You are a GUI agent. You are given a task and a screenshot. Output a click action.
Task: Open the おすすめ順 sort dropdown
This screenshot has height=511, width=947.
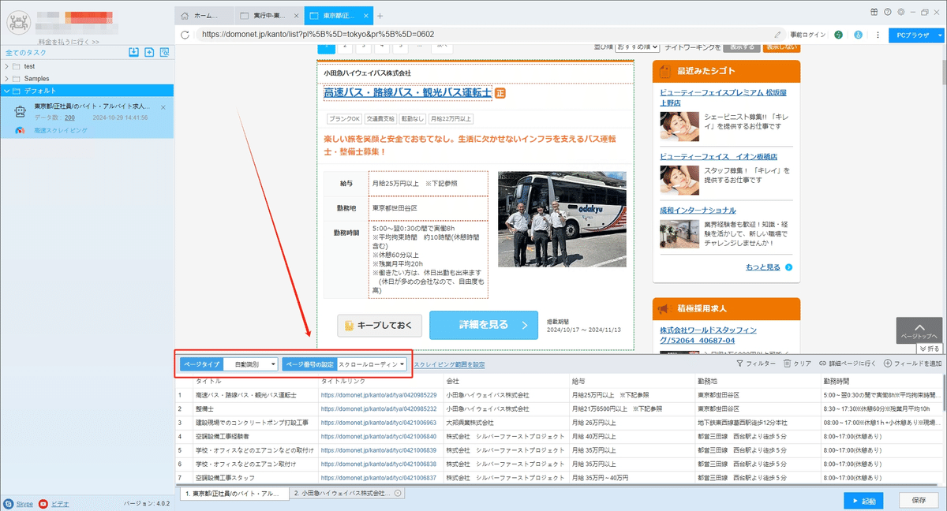[x=636, y=47]
